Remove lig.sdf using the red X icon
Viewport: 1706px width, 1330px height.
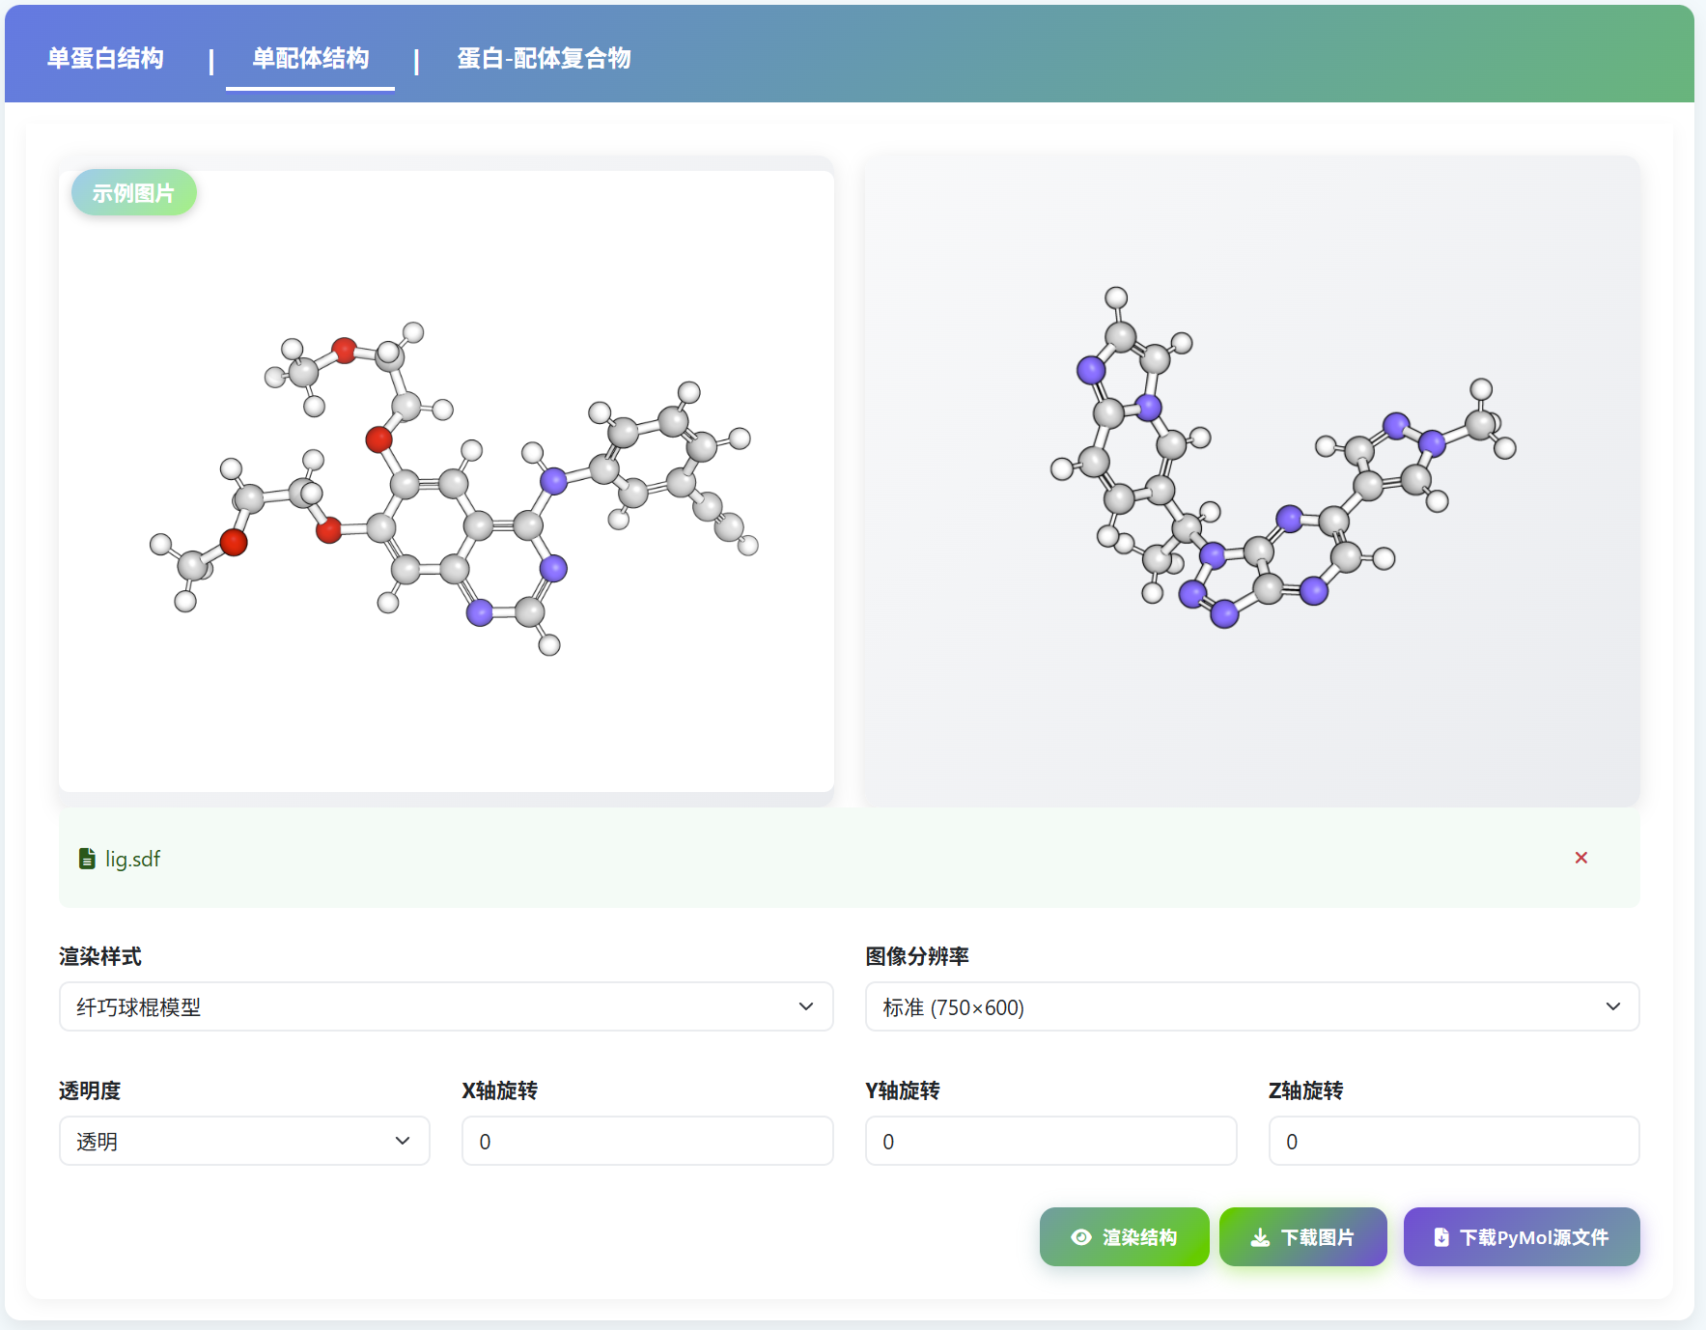[1581, 858]
